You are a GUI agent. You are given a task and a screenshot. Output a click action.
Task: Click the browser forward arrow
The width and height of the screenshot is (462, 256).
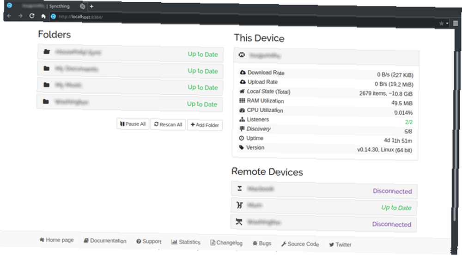tap(20, 16)
